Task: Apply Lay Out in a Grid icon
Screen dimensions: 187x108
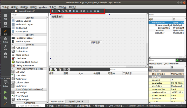Action: tap(91, 11)
